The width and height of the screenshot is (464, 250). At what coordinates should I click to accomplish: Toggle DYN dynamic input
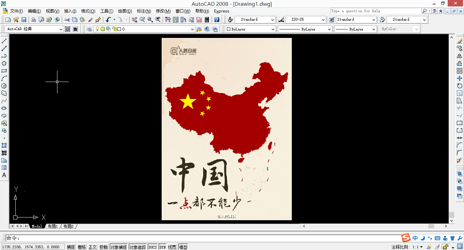[x=162, y=247]
